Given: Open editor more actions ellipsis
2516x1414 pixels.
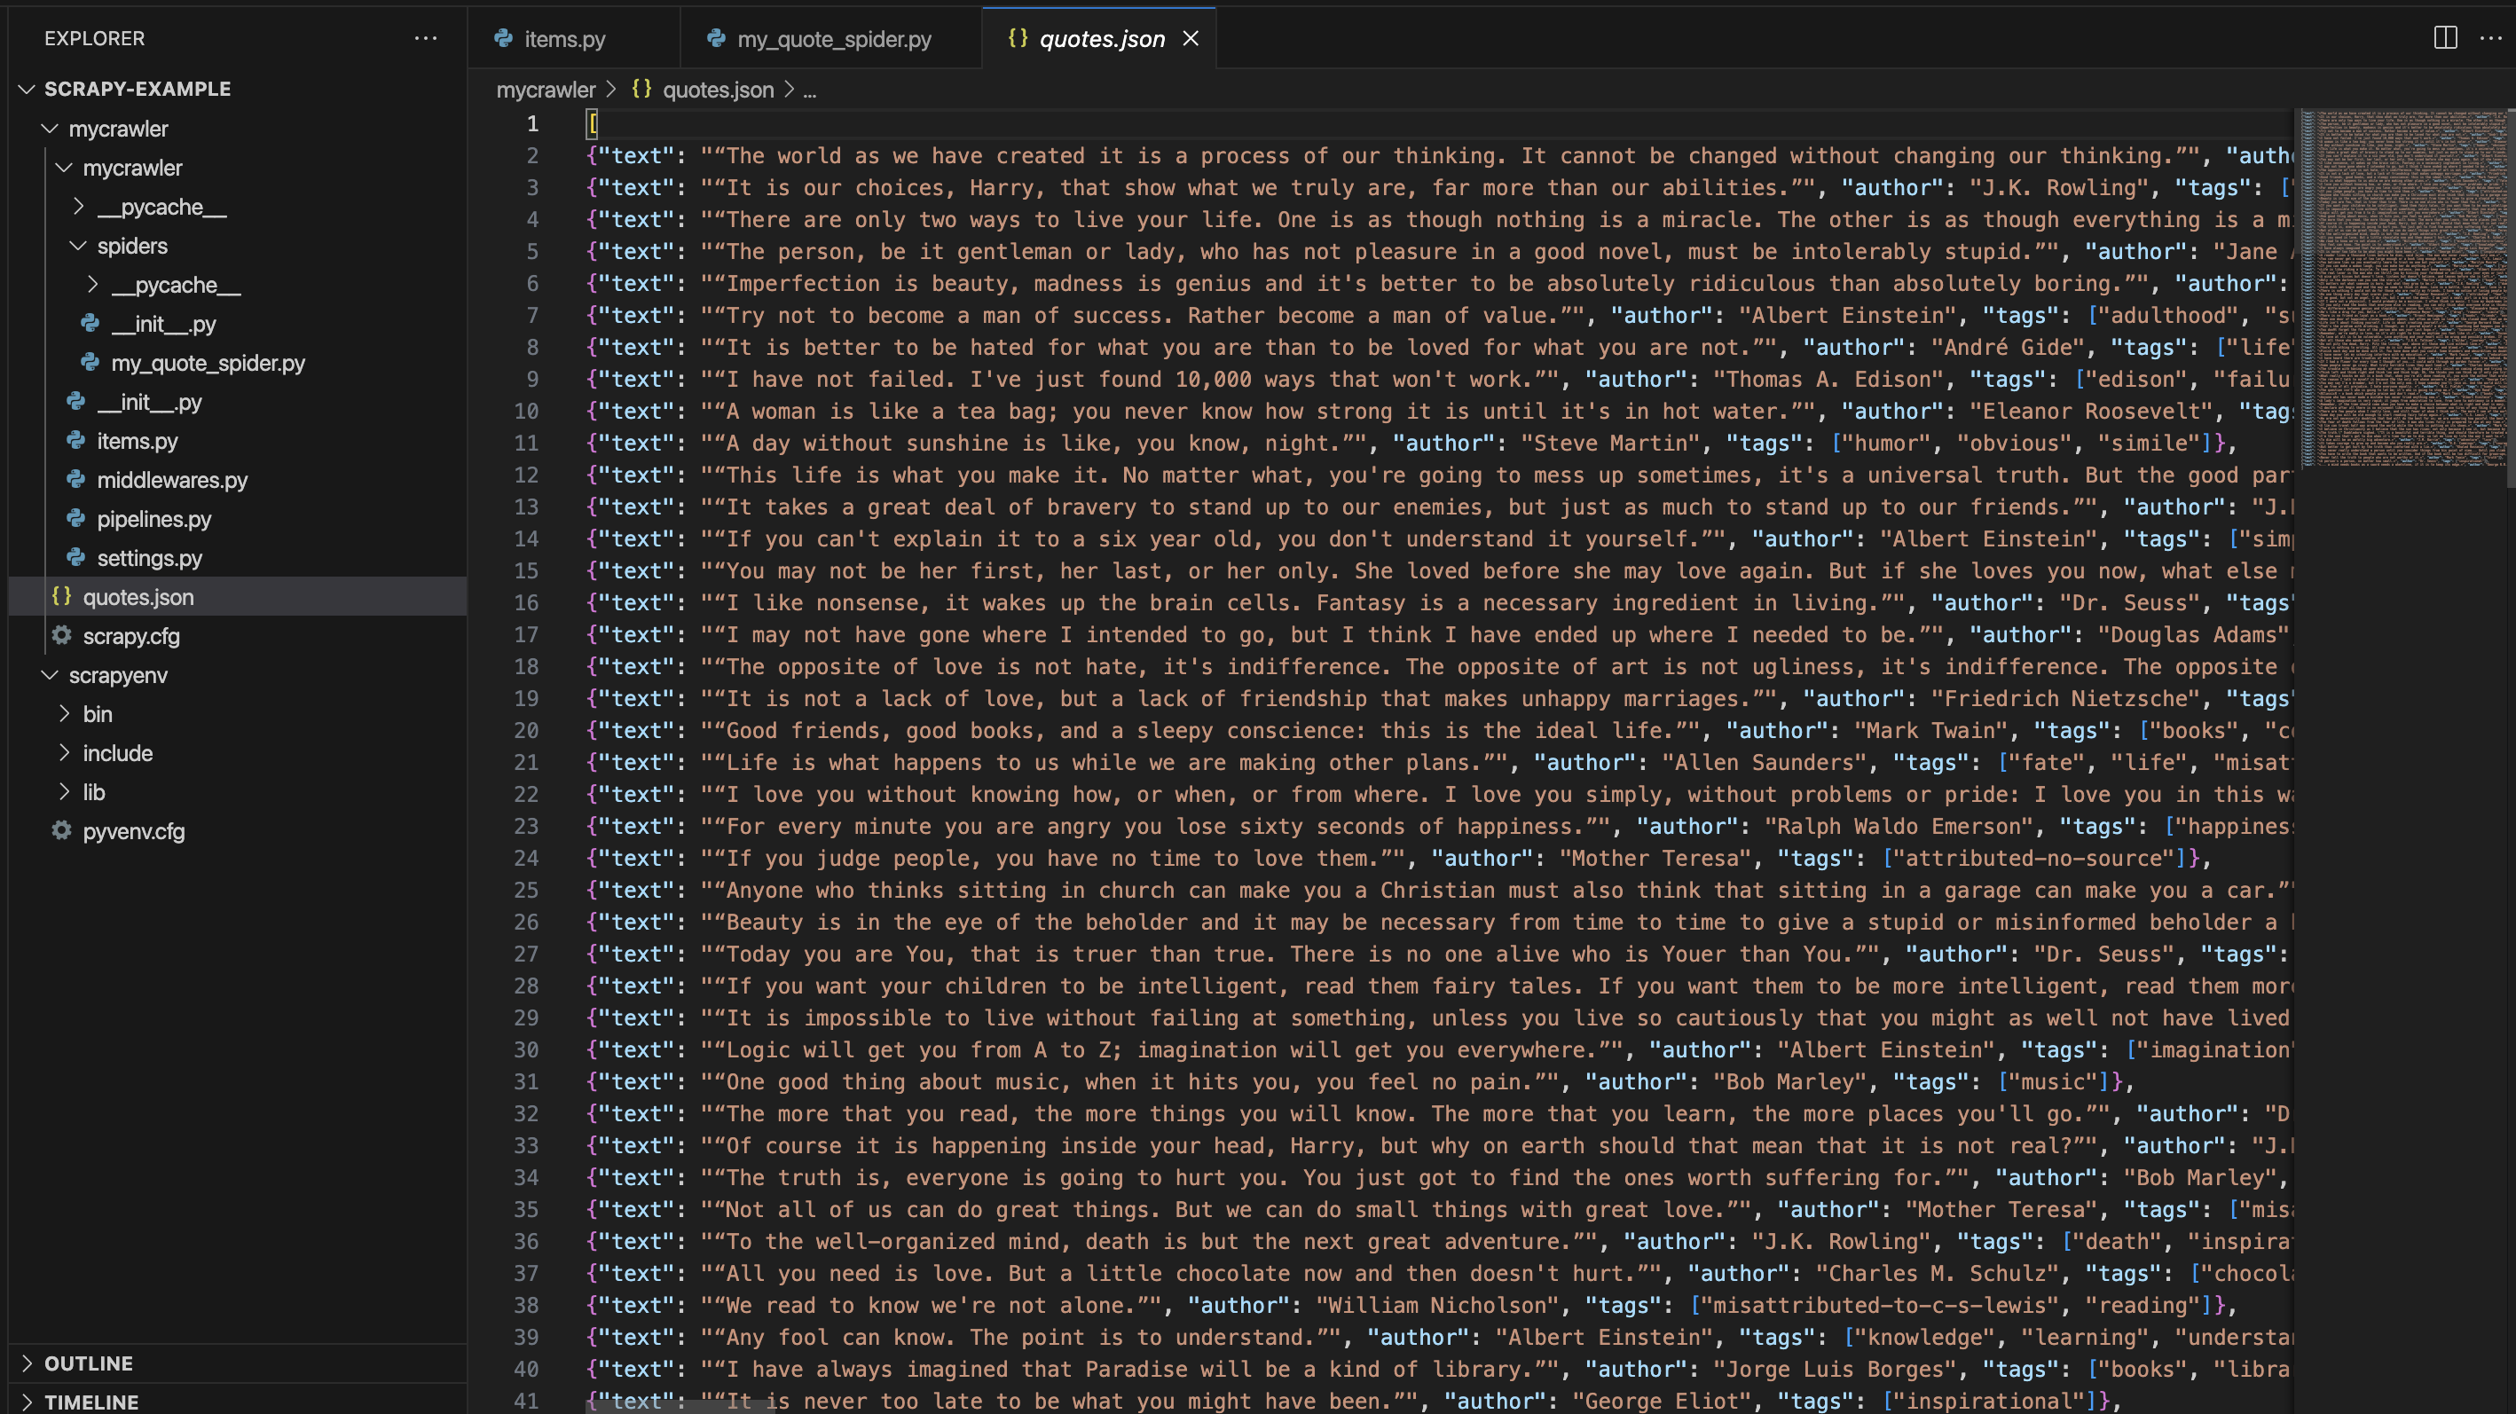Looking at the screenshot, I should tap(2490, 38).
